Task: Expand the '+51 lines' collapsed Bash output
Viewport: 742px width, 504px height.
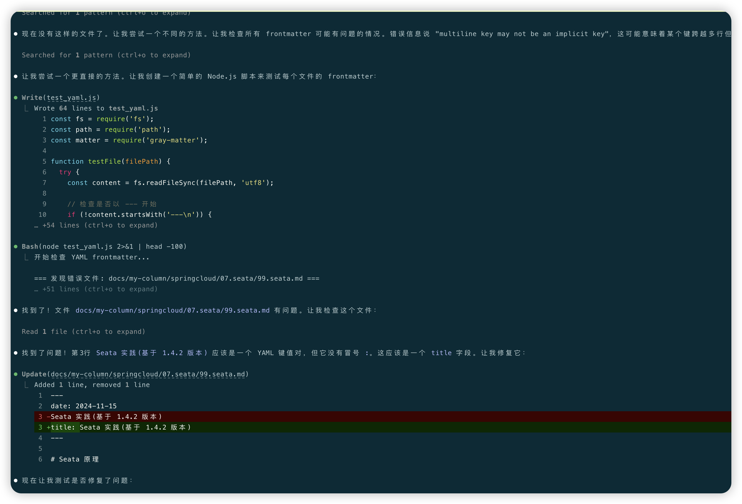Action: point(96,289)
